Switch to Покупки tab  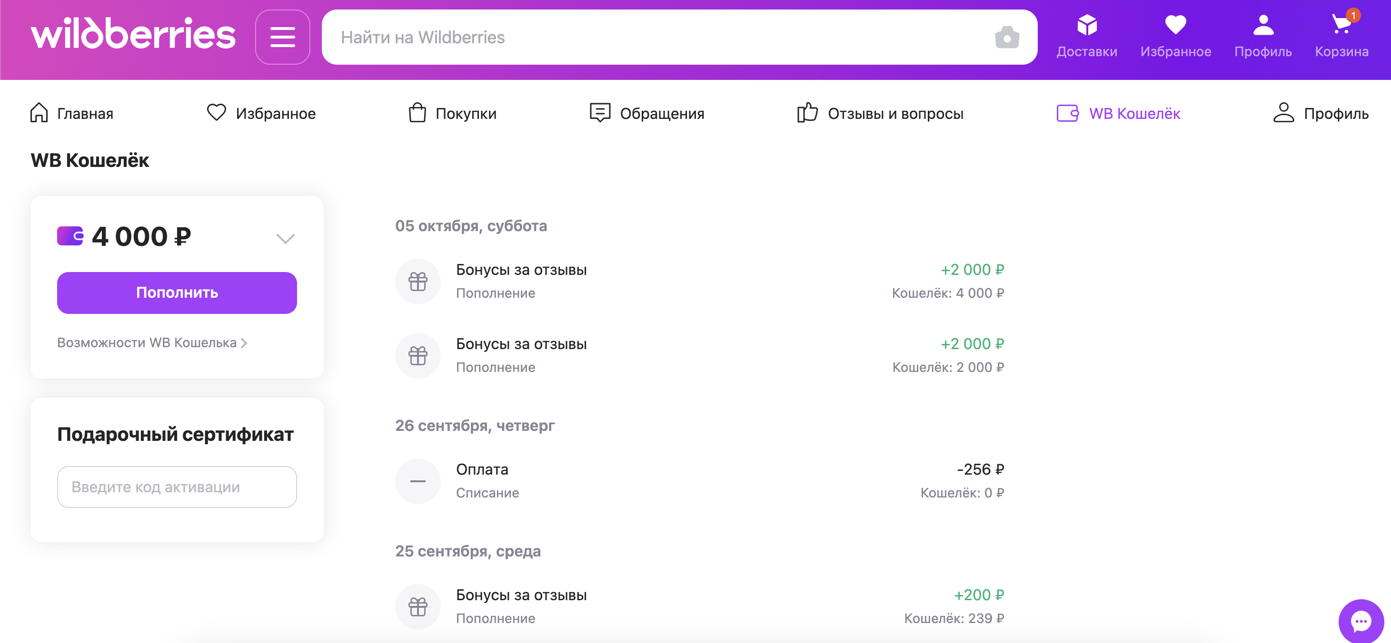pyautogui.click(x=453, y=113)
